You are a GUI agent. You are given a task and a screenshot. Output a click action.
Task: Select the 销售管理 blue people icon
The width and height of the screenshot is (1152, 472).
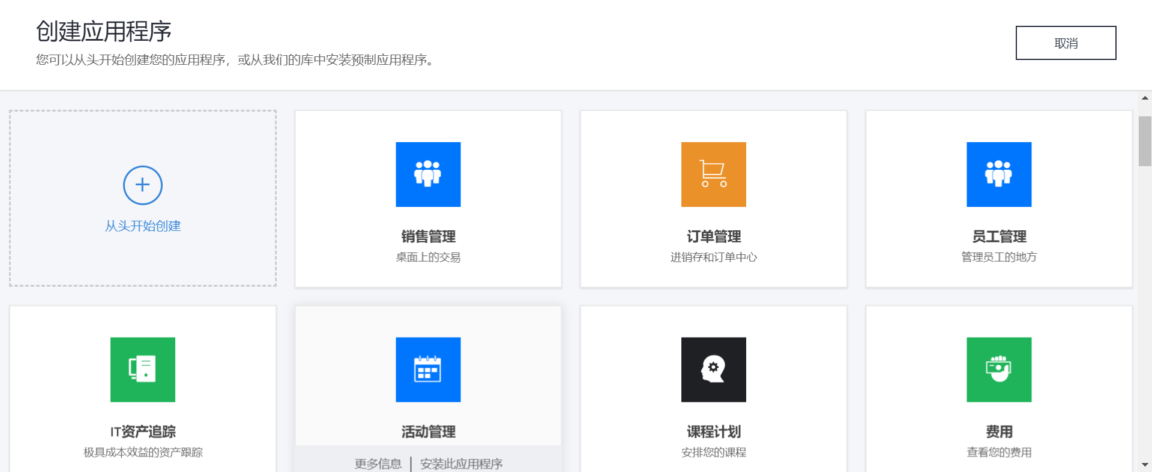pos(428,175)
